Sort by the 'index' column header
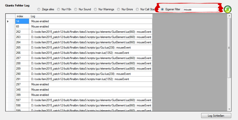The height and width of the screenshot is (120, 238). click(x=22, y=16)
